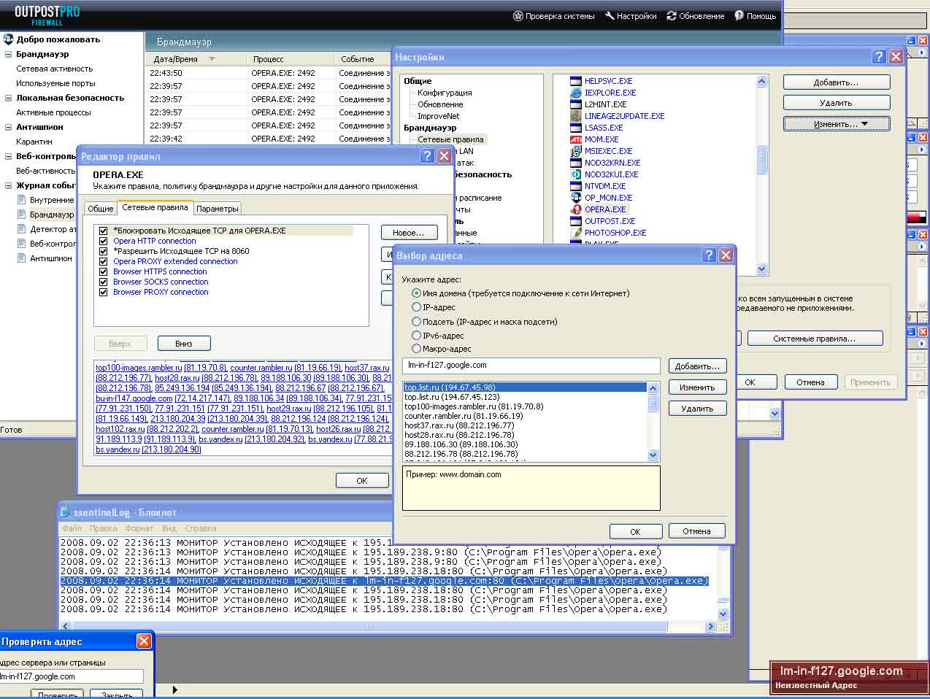This screenshot has height=699, width=930.
Task: Click Новое button in rule editor
Action: (409, 233)
